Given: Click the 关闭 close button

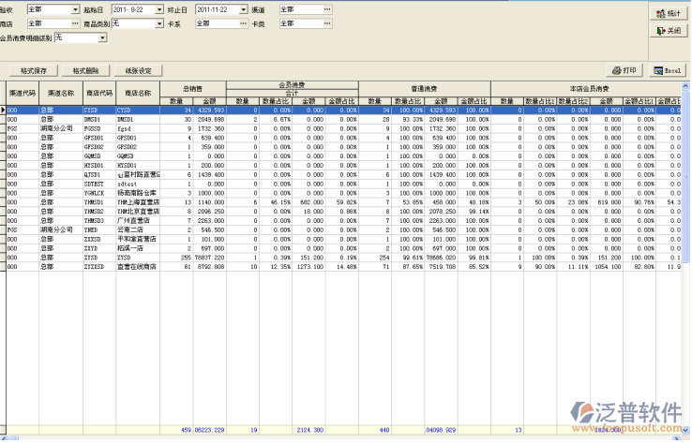Looking at the screenshot, I should (668, 31).
